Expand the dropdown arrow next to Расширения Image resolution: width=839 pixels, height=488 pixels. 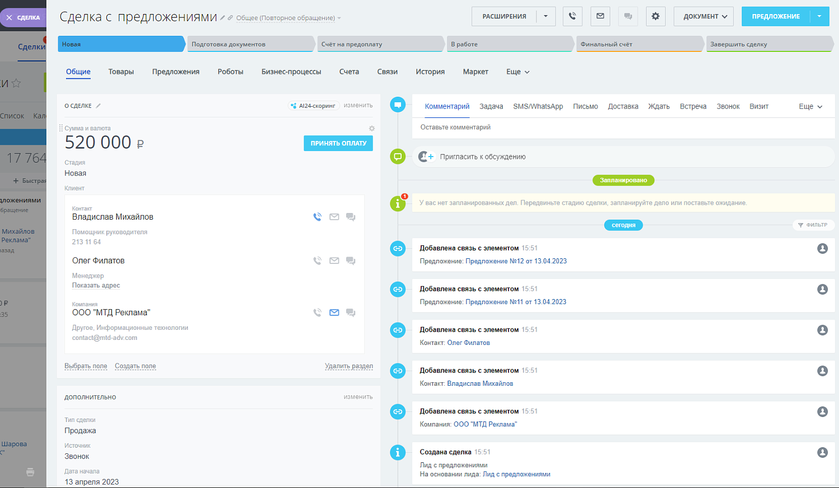pos(545,16)
